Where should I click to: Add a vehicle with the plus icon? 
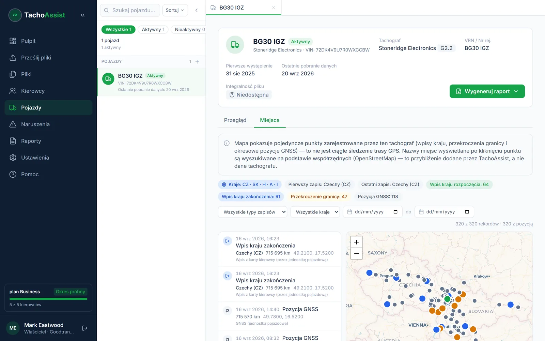(197, 62)
